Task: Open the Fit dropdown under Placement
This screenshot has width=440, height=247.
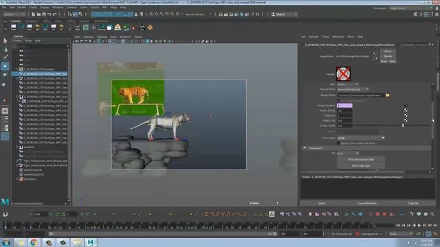Action: [x=348, y=154]
